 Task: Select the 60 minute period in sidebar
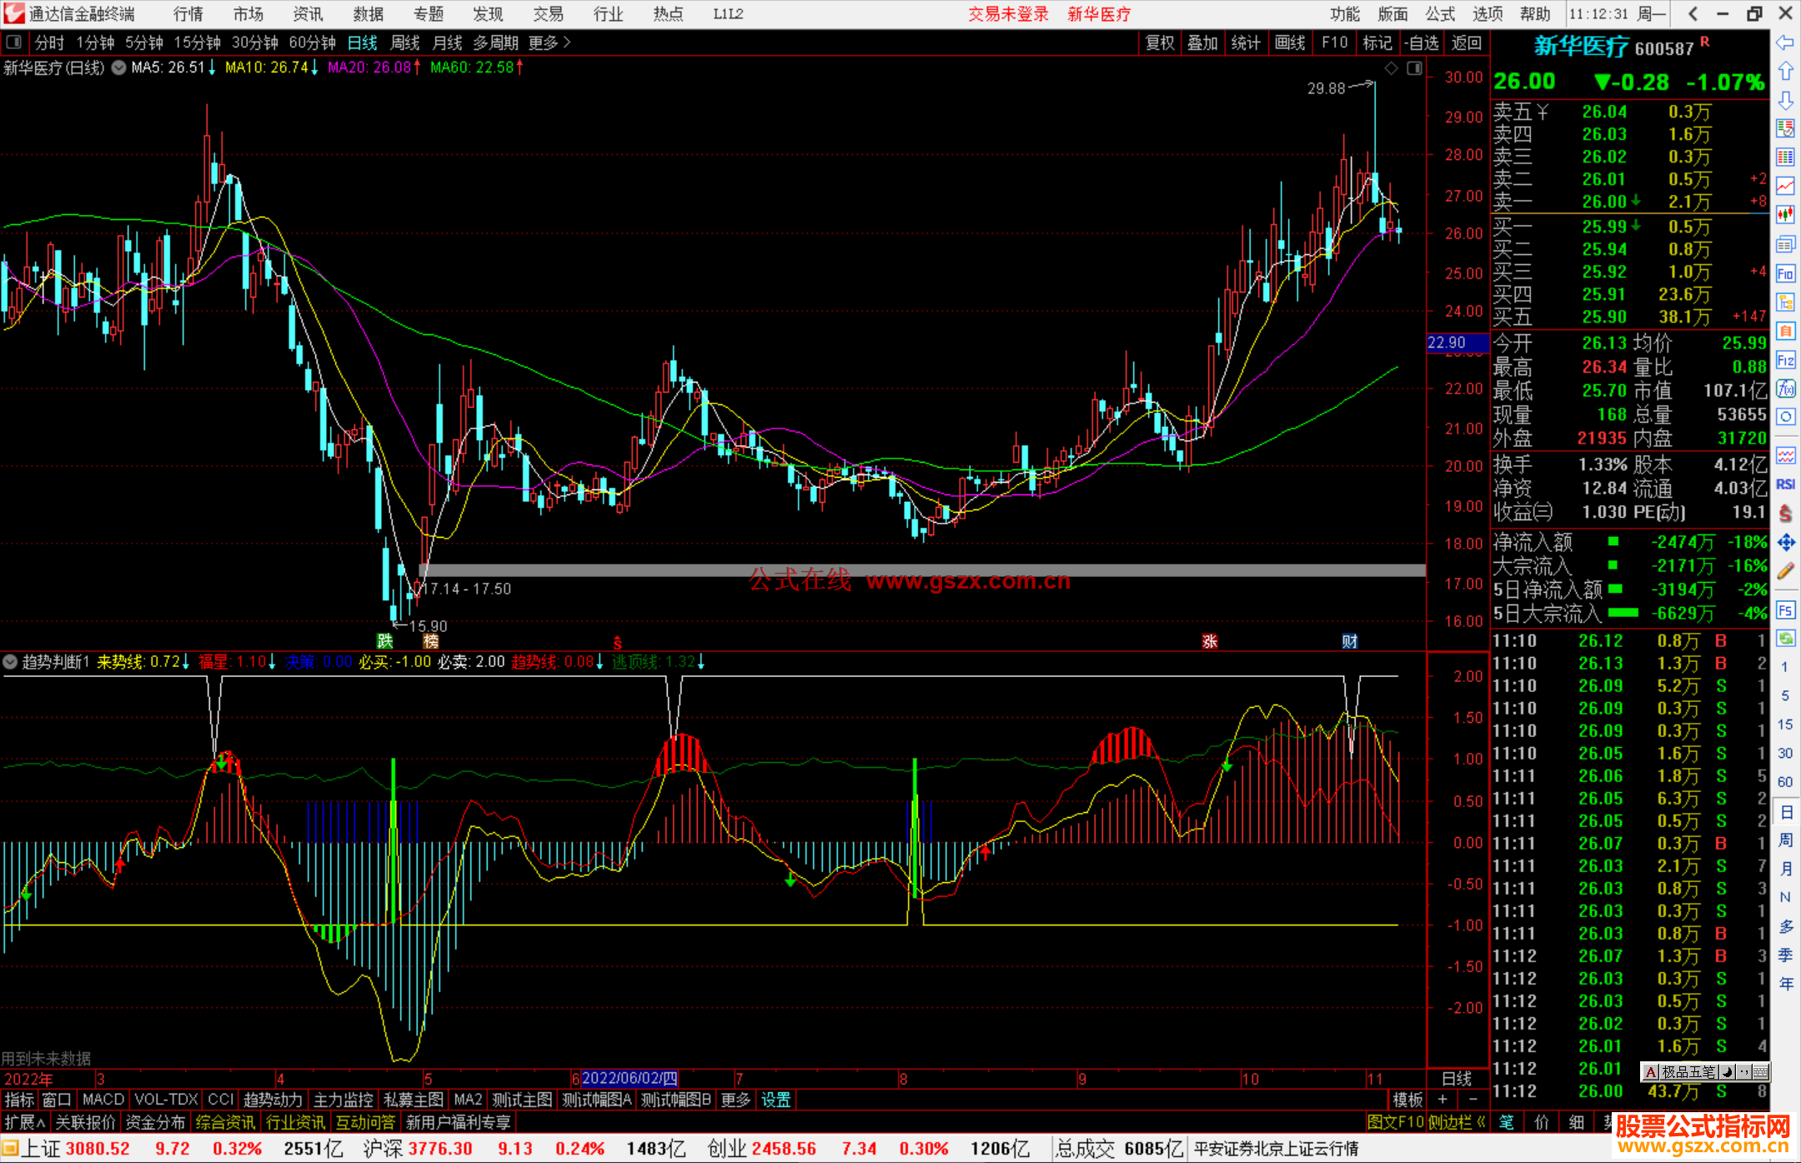click(1785, 782)
